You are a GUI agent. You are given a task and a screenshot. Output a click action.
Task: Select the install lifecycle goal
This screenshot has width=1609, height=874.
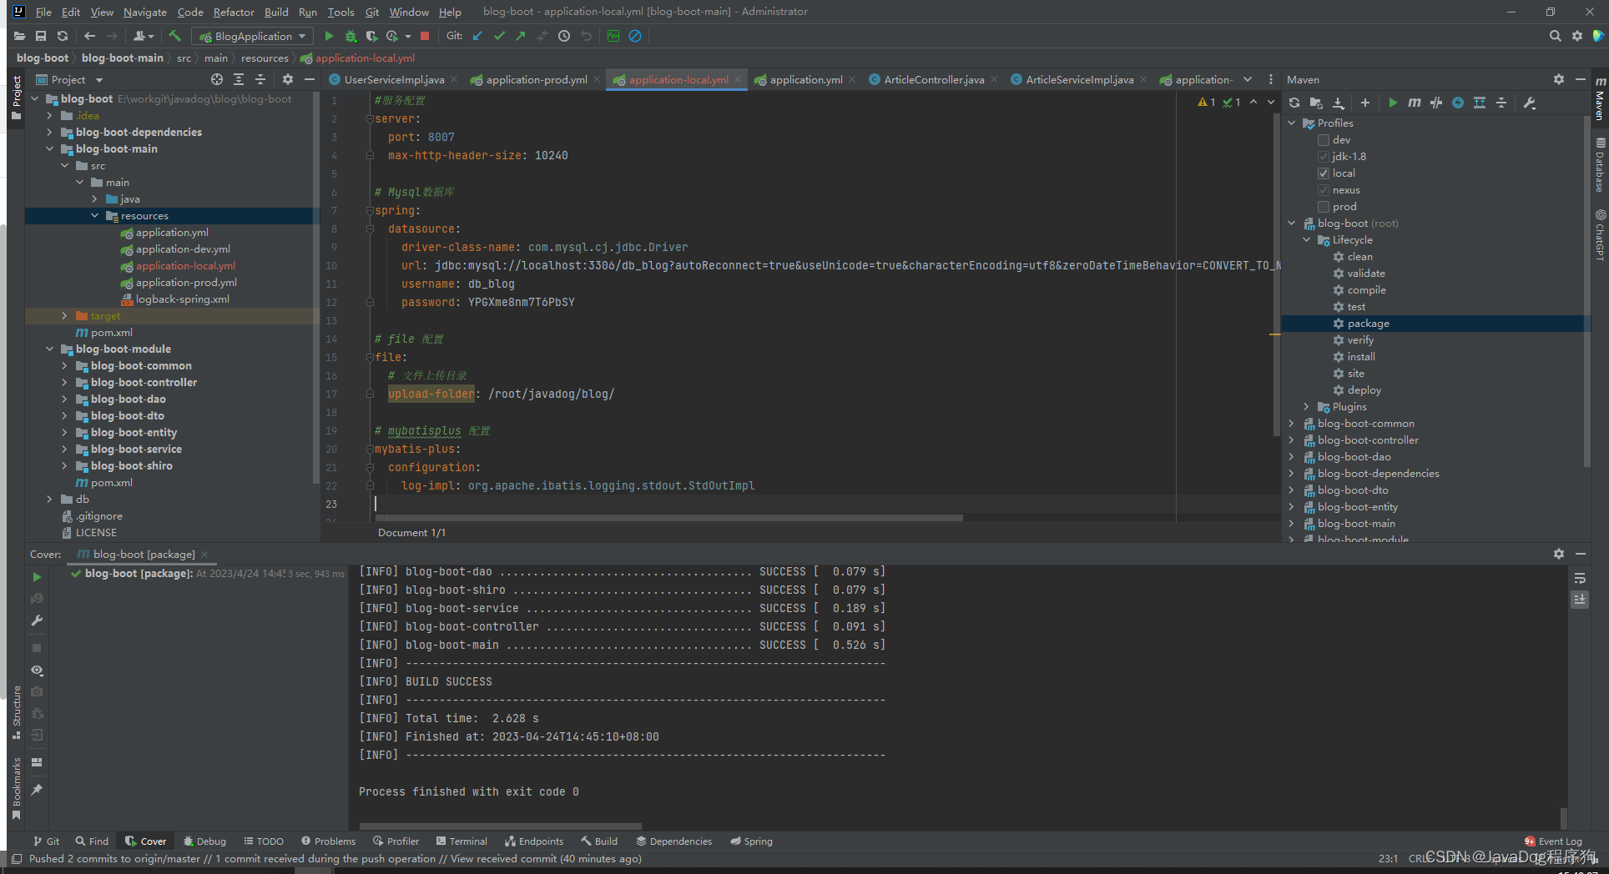(1361, 357)
